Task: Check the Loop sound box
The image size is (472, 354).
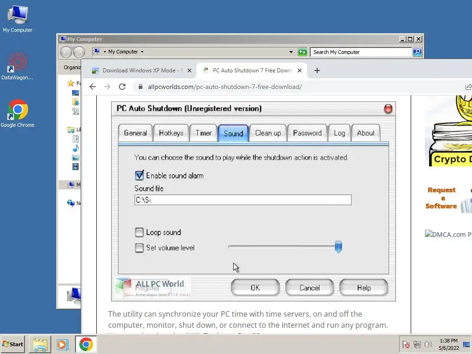Action: coord(139,232)
